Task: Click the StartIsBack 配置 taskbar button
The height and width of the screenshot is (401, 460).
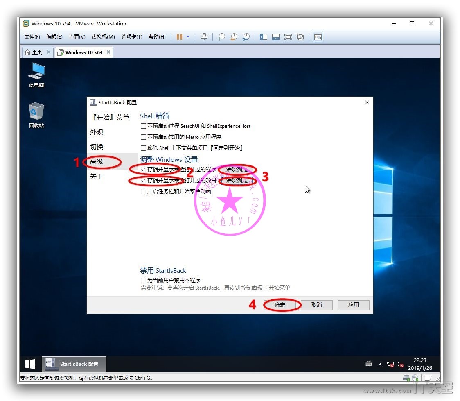Action: [74, 364]
